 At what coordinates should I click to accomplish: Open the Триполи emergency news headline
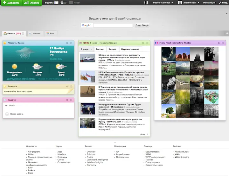pos(123,89)
